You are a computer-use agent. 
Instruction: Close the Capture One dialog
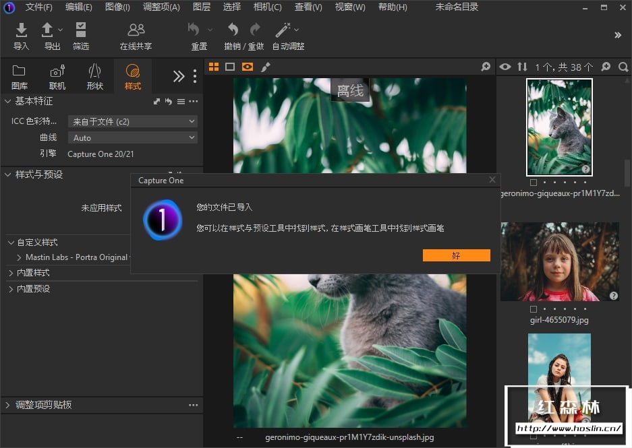[x=492, y=180]
